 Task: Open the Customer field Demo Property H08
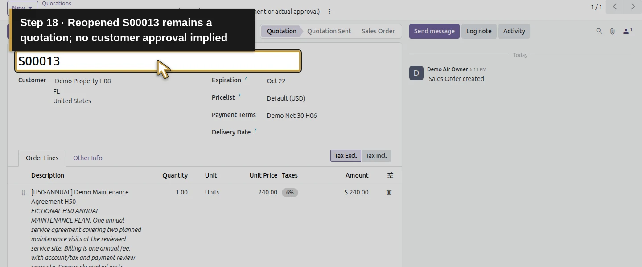83,81
